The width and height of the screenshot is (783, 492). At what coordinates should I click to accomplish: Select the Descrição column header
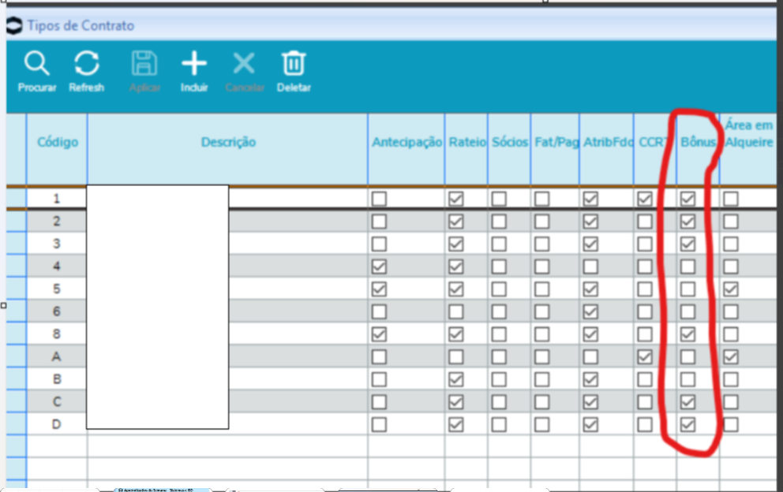(227, 142)
